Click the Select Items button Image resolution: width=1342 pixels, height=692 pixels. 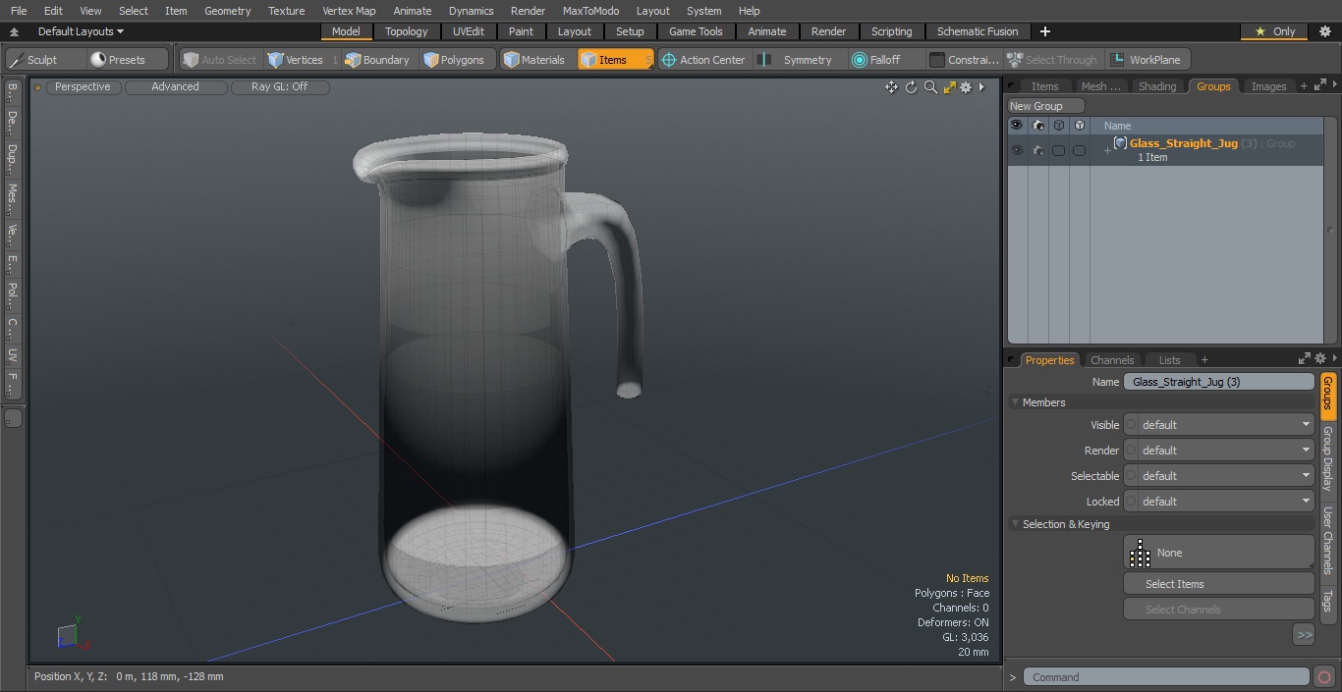point(1218,584)
